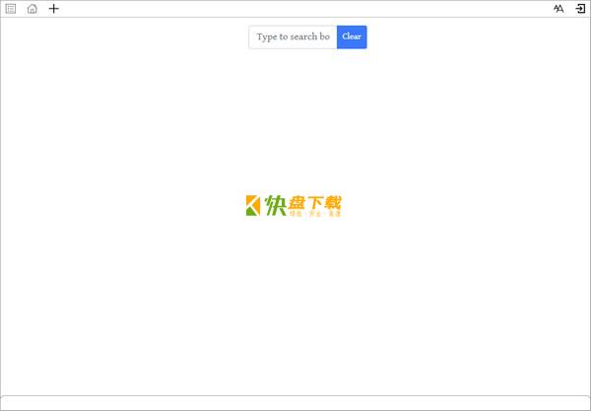The image size is (591, 411).
Task: Open the table of contents list icon
Action: coord(11,9)
